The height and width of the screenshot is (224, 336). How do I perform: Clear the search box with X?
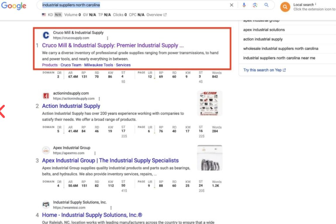[x=231, y=5]
